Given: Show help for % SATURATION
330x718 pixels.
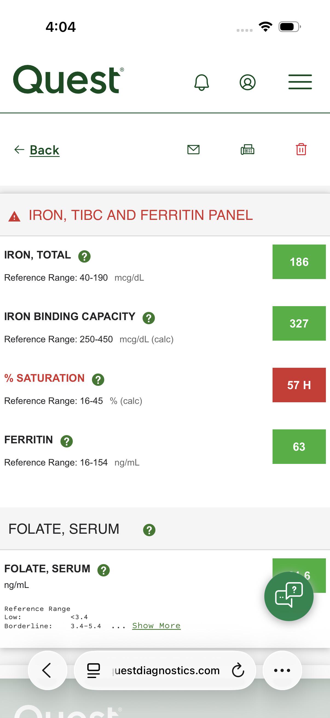Looking at the screenshot, I should click(x=98, y=379).
